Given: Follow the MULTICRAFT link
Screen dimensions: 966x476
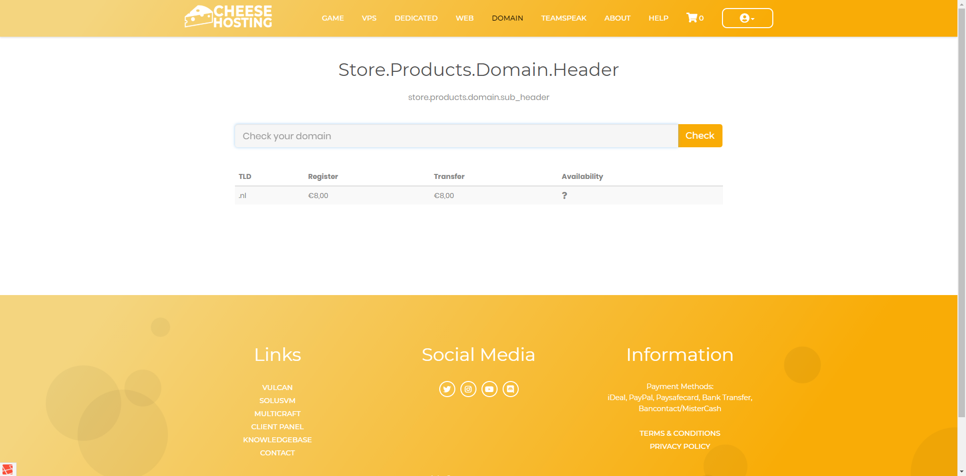Looking at the screenshot, I should [277, 414].
